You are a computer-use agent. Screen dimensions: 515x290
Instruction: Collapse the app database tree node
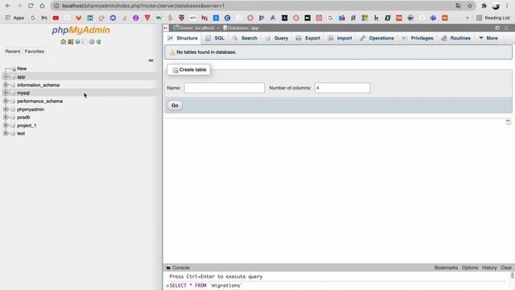point(6,77)
